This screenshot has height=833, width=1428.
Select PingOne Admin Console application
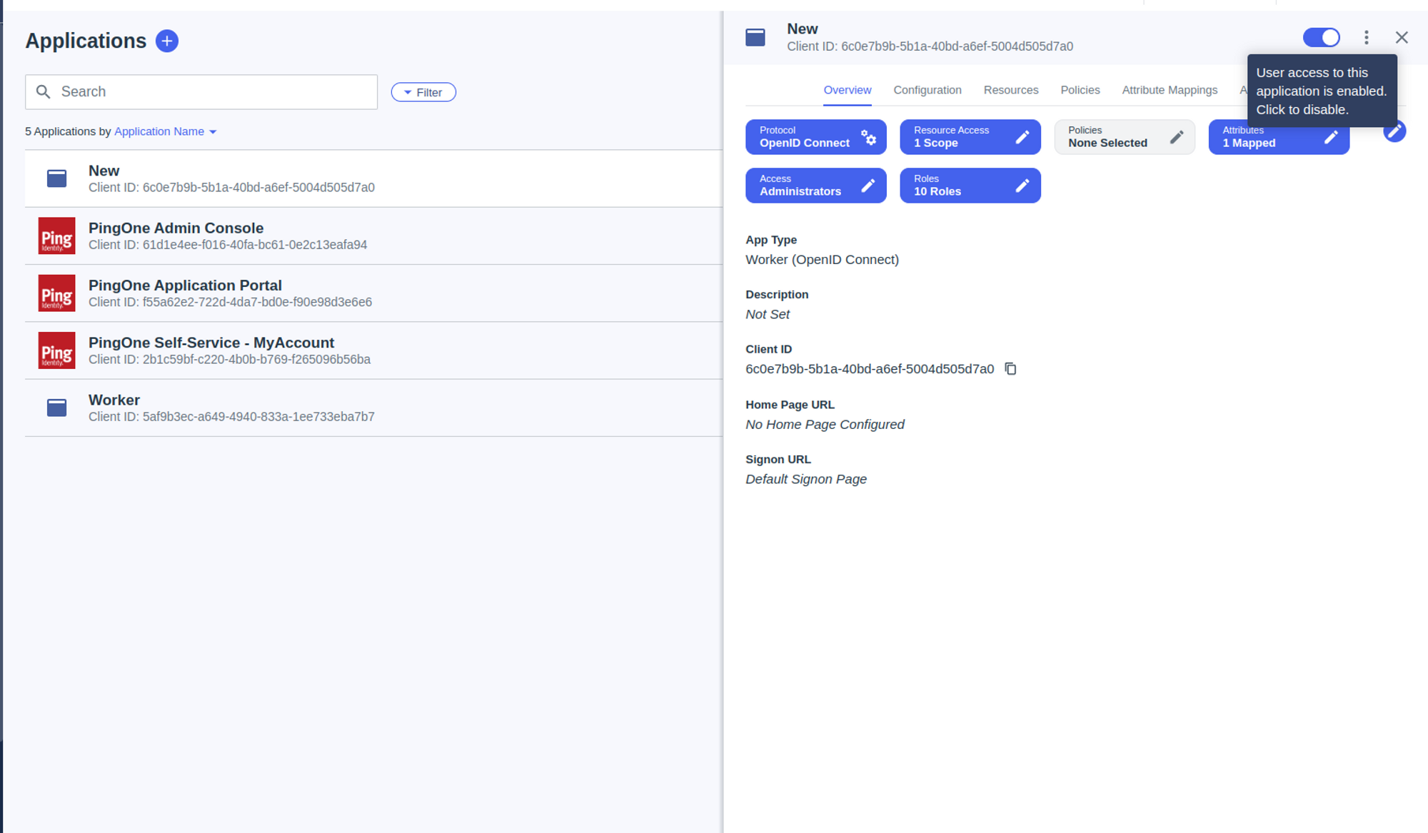[x=176, y=236]
